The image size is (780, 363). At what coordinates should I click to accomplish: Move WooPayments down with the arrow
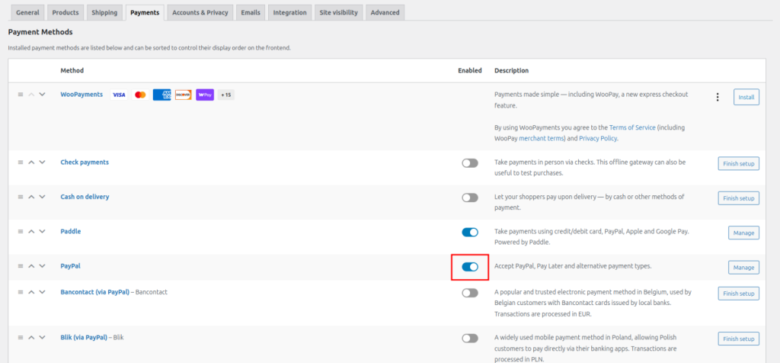pos(43,94)
